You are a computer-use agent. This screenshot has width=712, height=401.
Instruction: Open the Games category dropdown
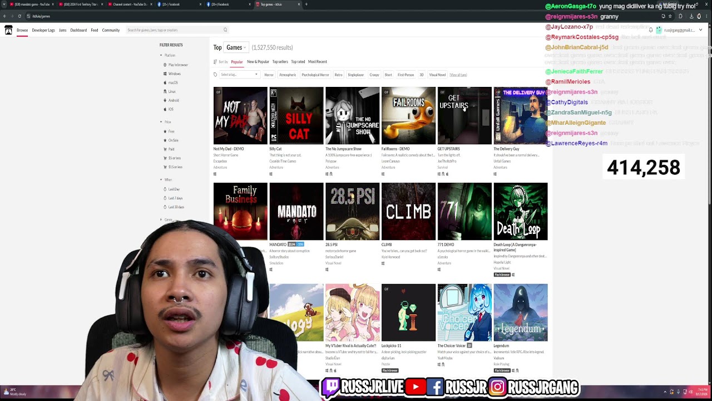[x=236, y=47]
